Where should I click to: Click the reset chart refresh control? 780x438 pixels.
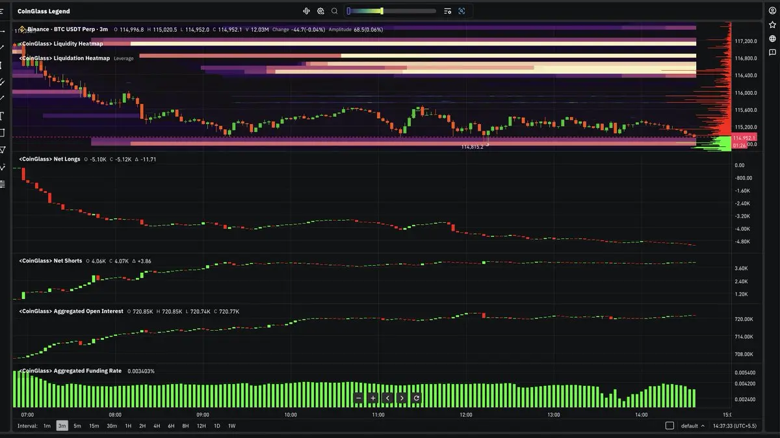pos(417,398)
